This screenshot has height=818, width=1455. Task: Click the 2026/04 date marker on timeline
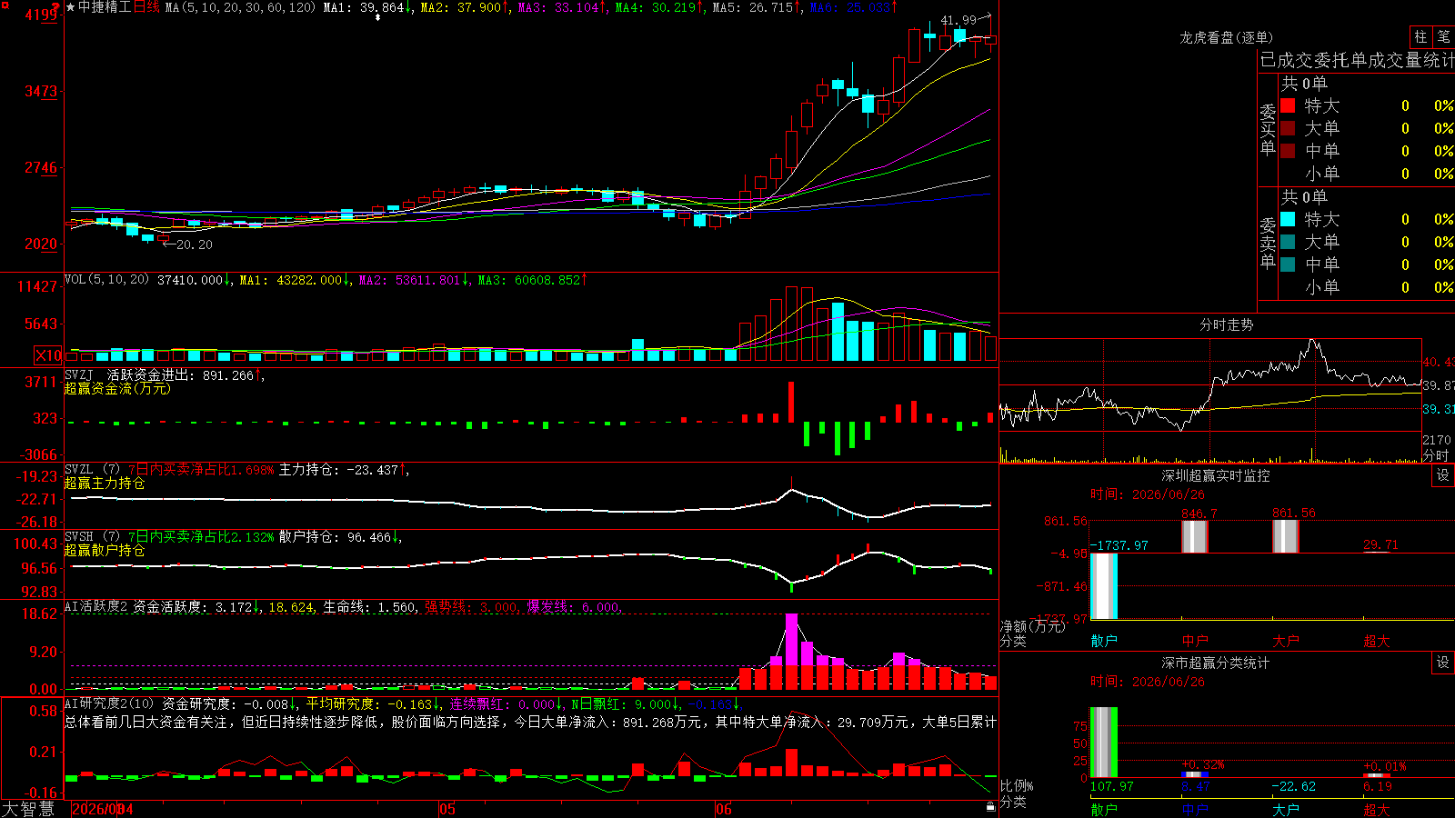click(103, 809)
